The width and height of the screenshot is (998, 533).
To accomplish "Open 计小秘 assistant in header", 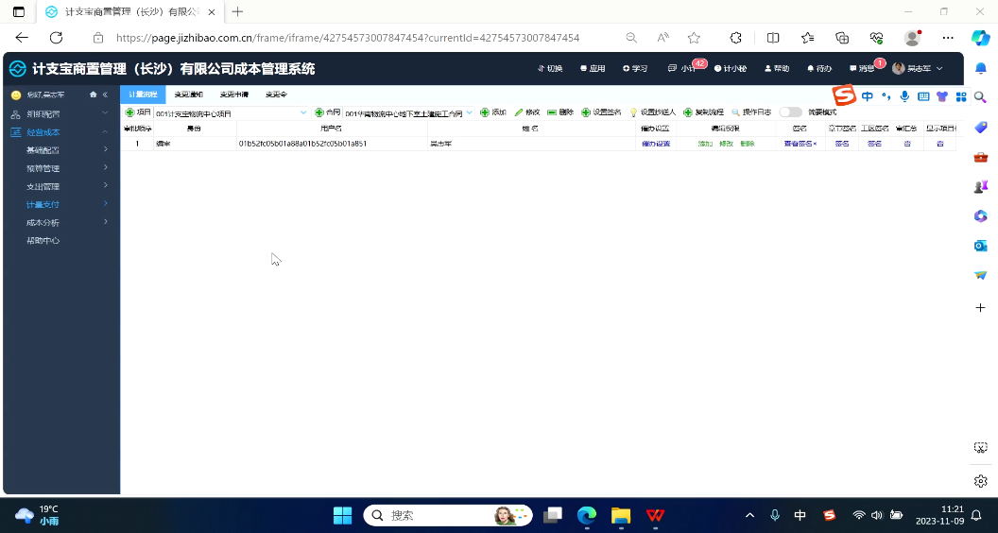I will tap(730, 68).
